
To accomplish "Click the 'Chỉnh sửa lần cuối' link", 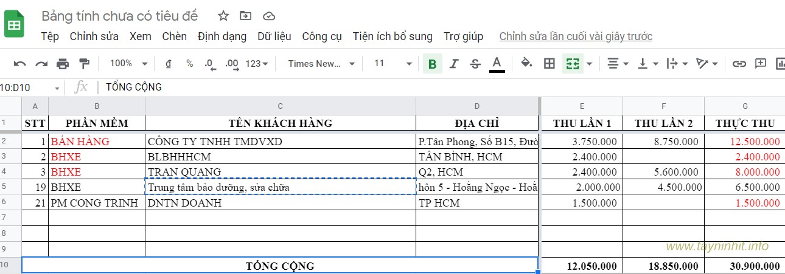I will pos(576,36).
